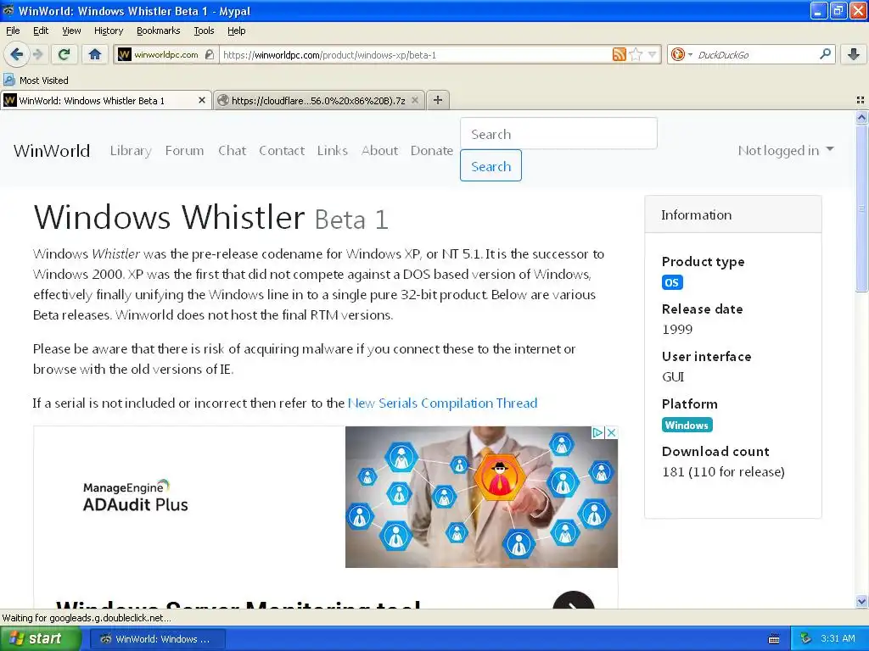Close the WinWorld Whistler Beta 1 tab
Screen dimensions: 869x651
202,100
